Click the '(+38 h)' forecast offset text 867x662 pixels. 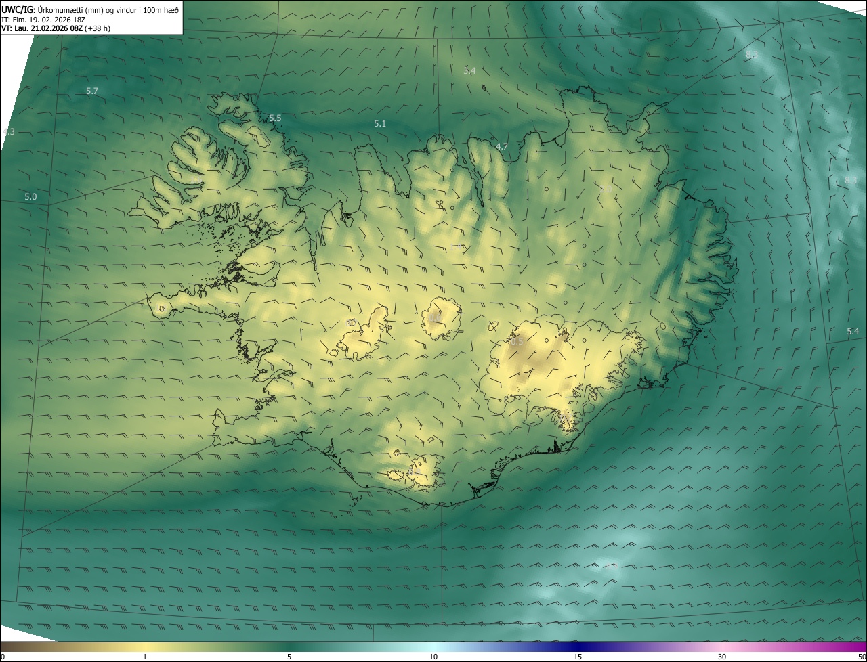click(x=98, y=28)
